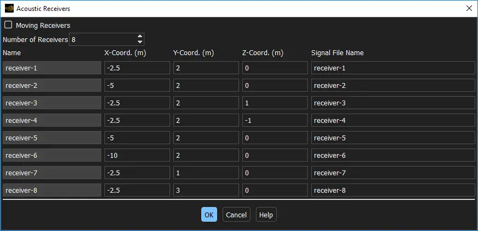Click the Ansys Fluent title bar icon
This screenshot has height=231, width=478.
pos(9,8)
